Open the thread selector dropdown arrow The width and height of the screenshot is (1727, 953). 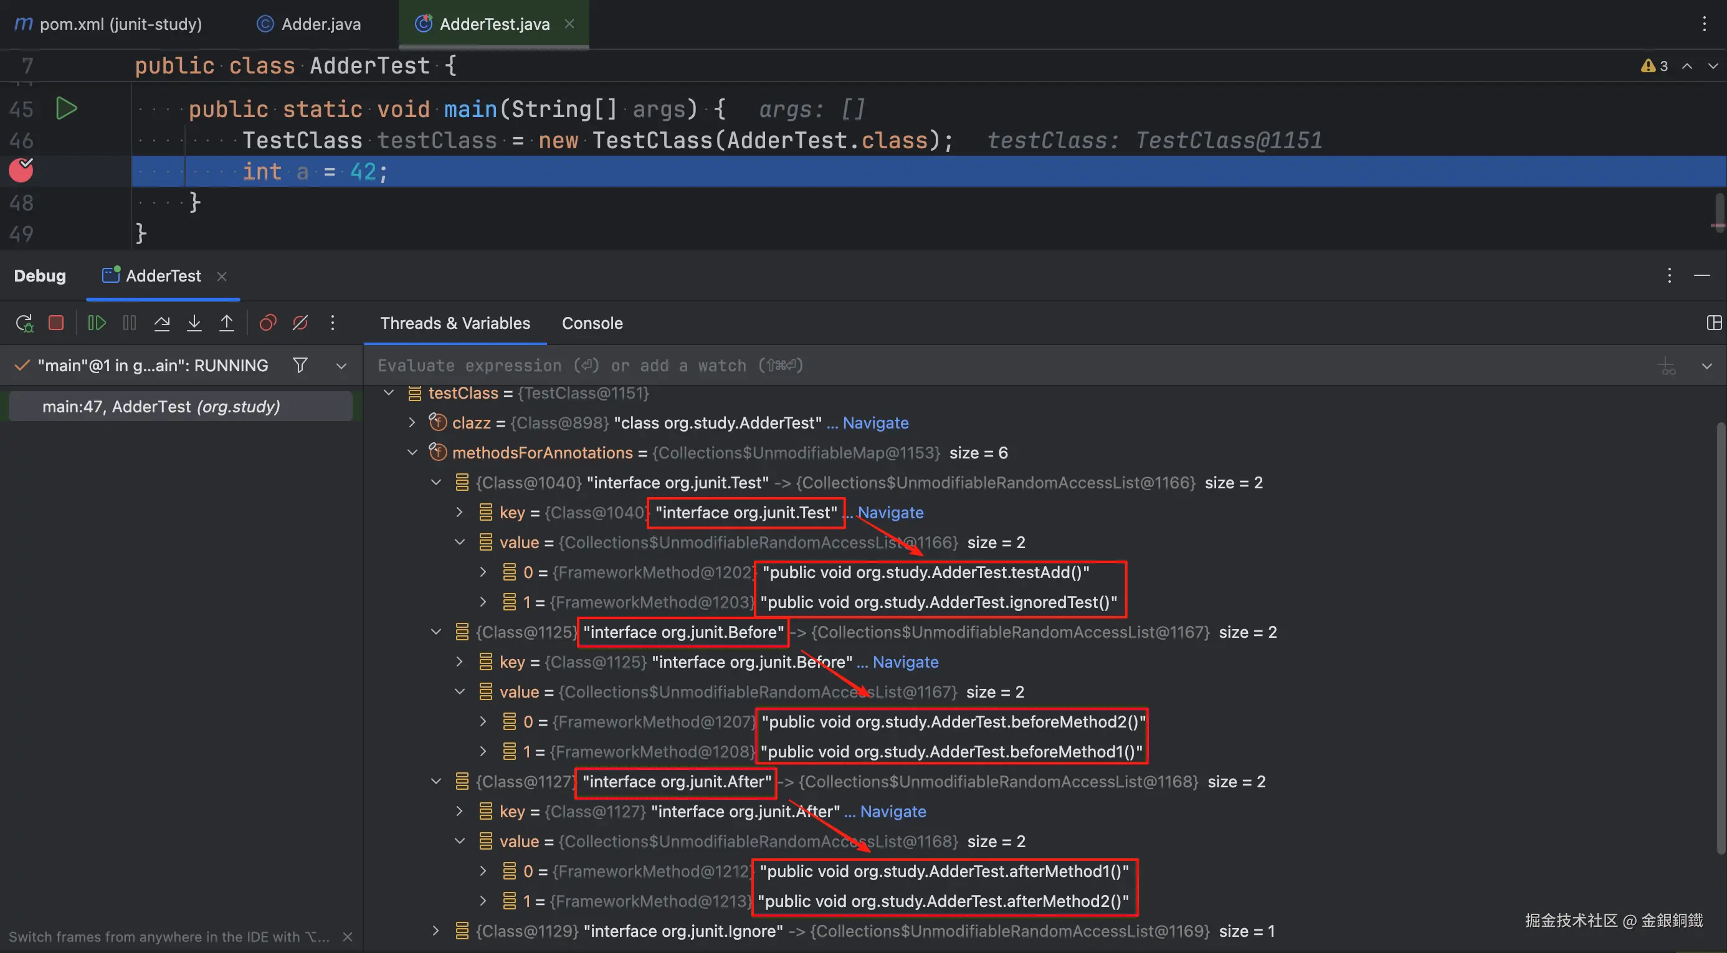pyautogui.click(x=341, y=366)
